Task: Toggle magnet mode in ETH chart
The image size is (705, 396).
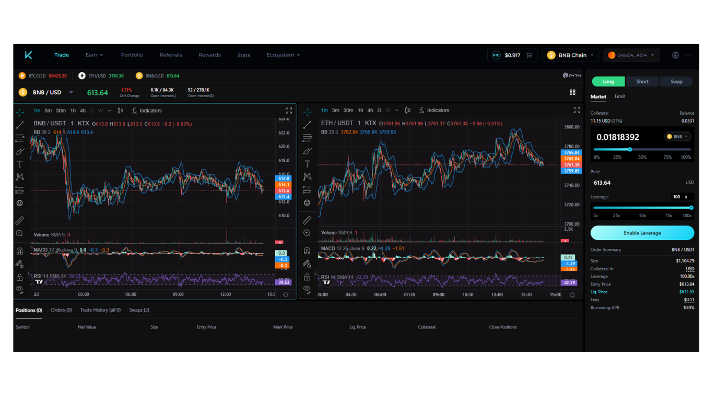Action: [307, 251]
